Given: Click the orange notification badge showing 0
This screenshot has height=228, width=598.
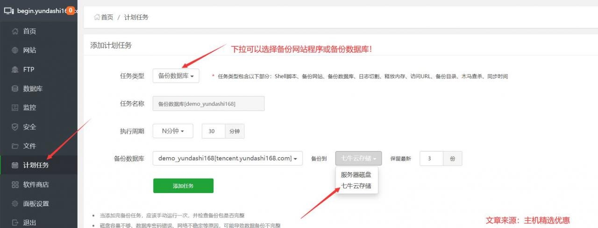Looking at the screenshot, I should click(70, 10).
